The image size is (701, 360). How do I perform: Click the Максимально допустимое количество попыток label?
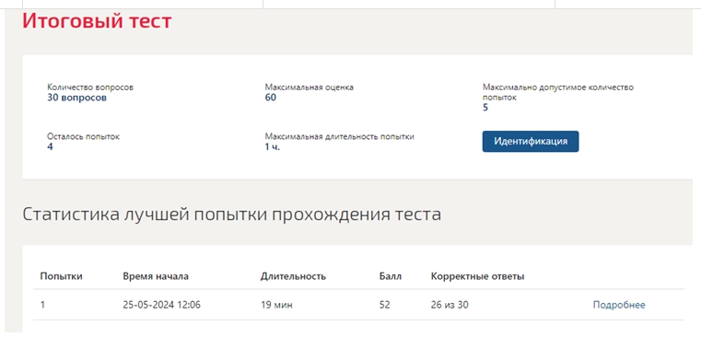click(x=558, y=92)
